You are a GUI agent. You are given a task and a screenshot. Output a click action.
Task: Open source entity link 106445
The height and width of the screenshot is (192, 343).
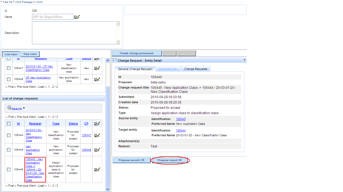181,119
